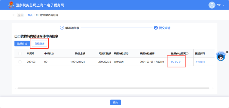The width and height of the screenshot is (229, 108).
Task: Select the 报送资料 column header
Action: [200, 54]
